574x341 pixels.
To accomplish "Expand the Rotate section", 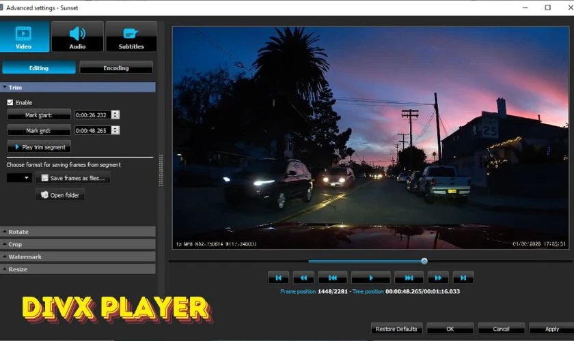I will point(78,232).
